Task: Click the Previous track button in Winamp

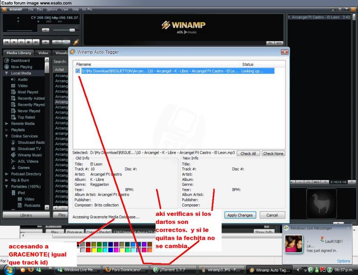Action: tap(7, 42)
